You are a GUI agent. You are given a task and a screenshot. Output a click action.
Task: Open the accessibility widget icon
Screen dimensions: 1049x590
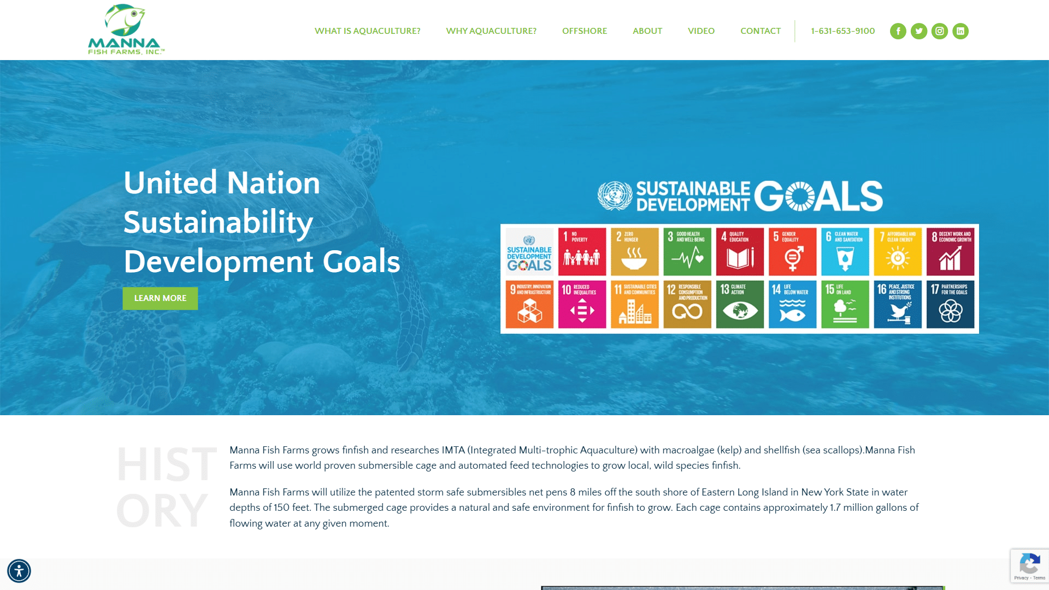[x=19, y=571]
